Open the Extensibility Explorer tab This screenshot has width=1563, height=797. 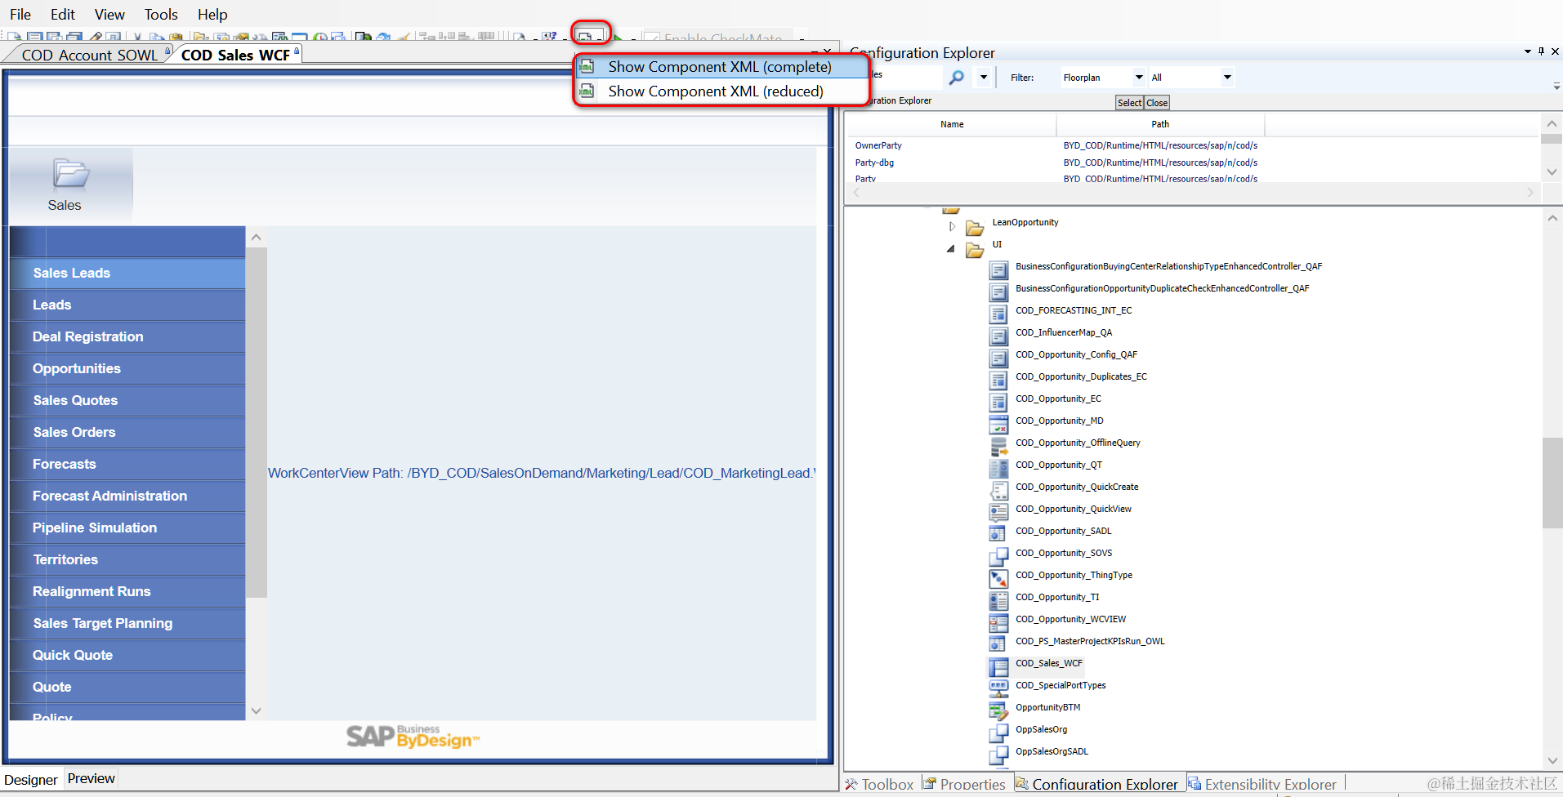[x=1262, y=784]
